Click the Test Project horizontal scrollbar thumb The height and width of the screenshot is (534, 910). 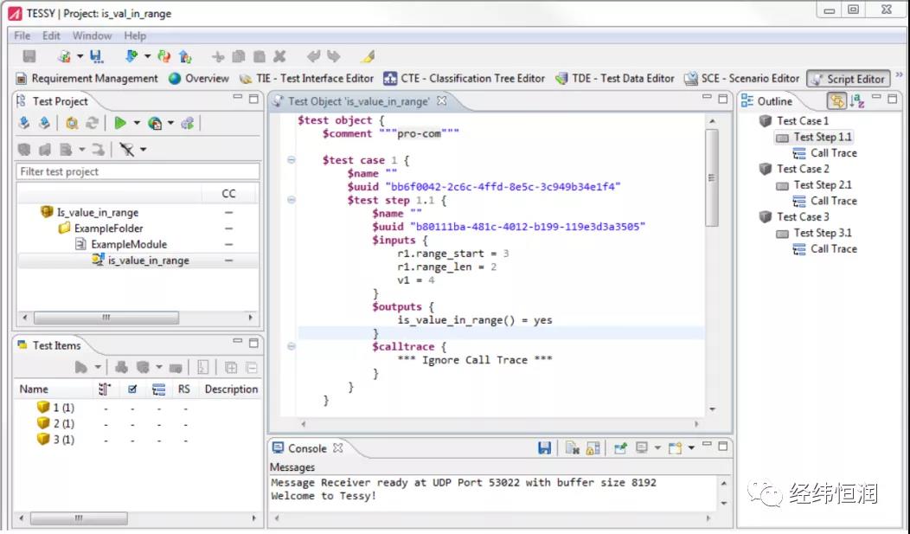tap(106, 318)
